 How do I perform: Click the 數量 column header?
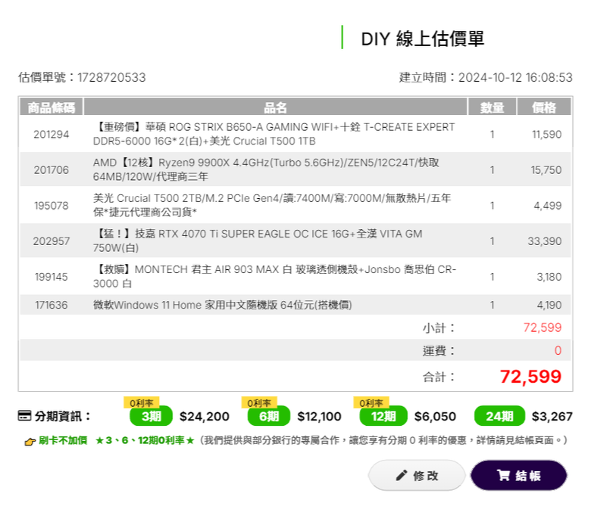pos(492,107)
